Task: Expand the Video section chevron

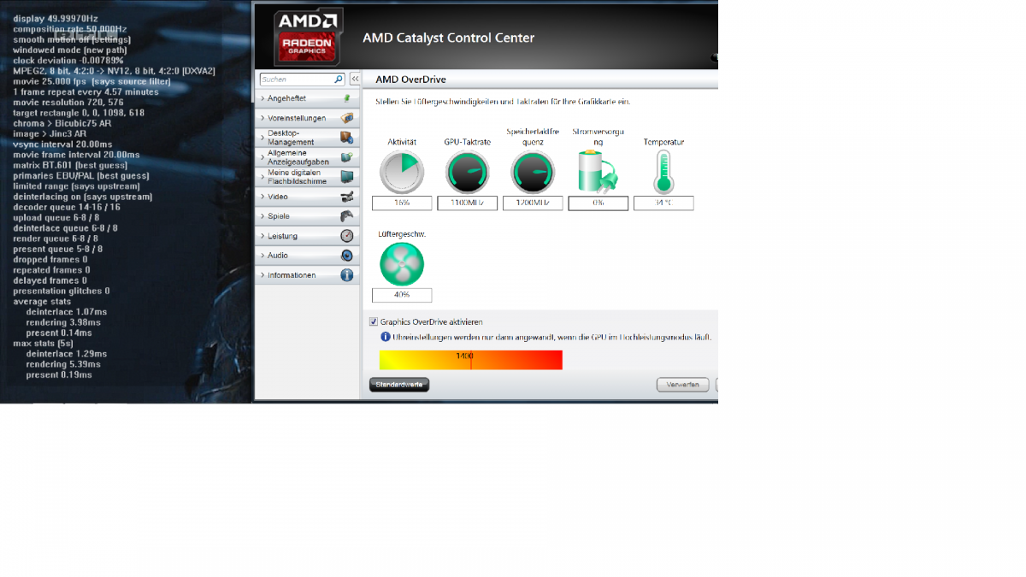Action: pos(262,197)
